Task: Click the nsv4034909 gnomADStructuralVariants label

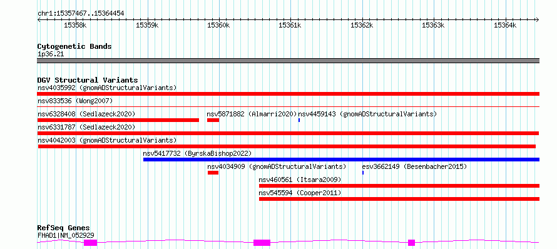Action: pyautogui.click(x=277, y=166)
